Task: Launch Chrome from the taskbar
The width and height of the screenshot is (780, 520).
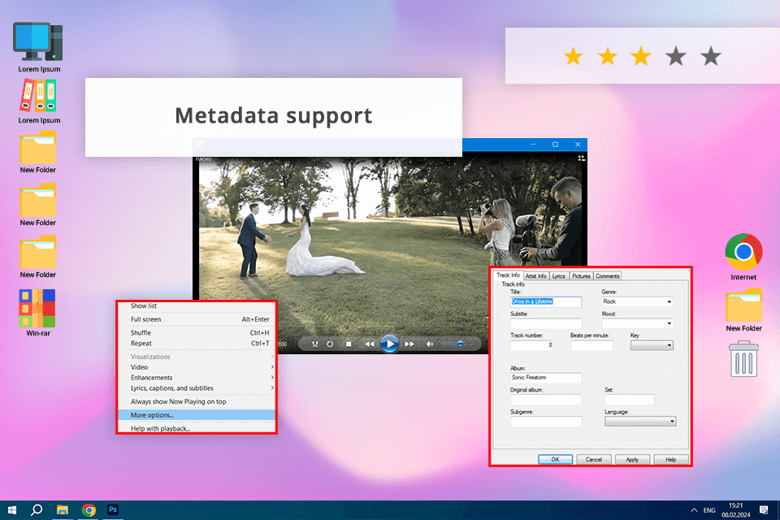Action: (x=89, y=510)
